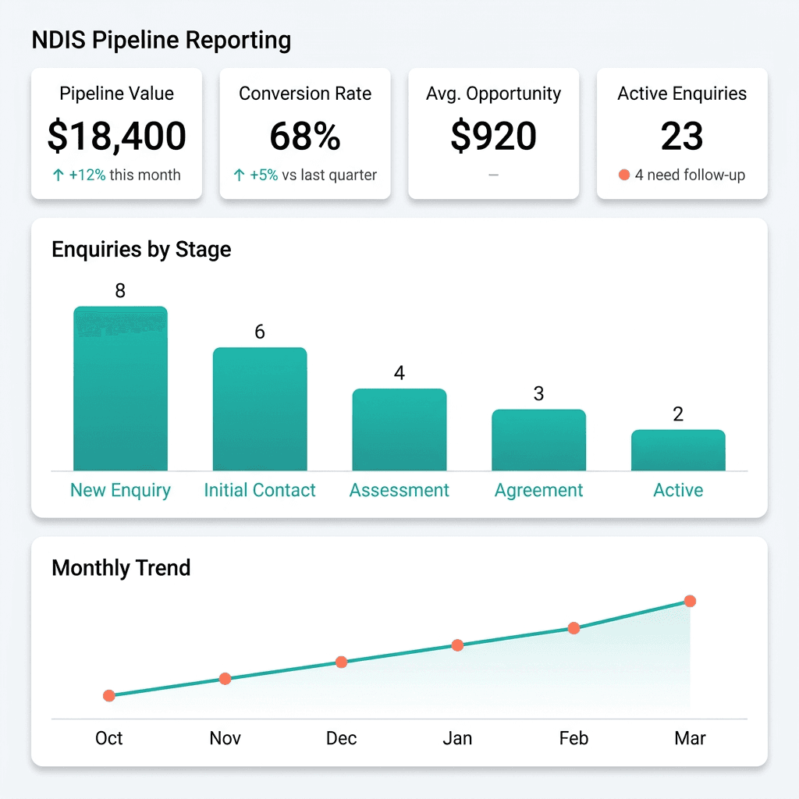Open the New Enquiry stage label

click(x=120, y=490)
